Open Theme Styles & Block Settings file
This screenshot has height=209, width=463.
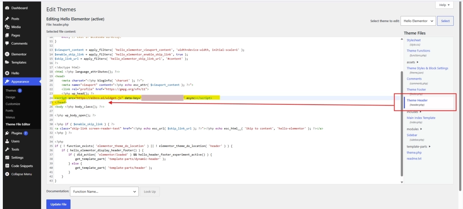427,68
